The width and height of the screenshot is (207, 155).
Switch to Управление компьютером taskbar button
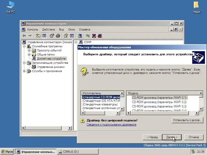[36, 152]
